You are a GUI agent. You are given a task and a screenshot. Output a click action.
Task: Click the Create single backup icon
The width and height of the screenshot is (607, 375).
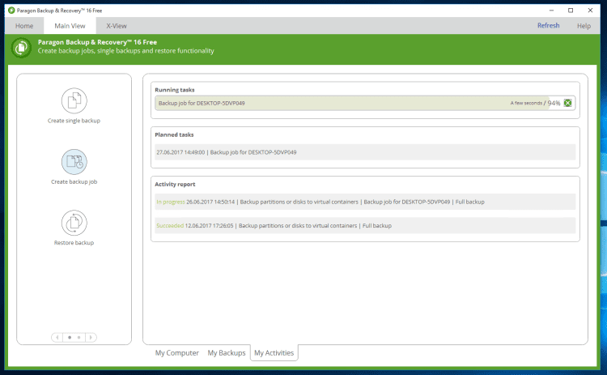74,100
